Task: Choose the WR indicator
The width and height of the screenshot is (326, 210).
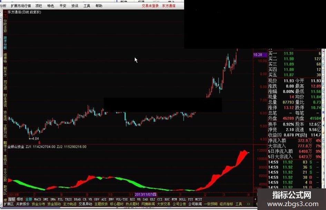Action: (x=139, y=199)
